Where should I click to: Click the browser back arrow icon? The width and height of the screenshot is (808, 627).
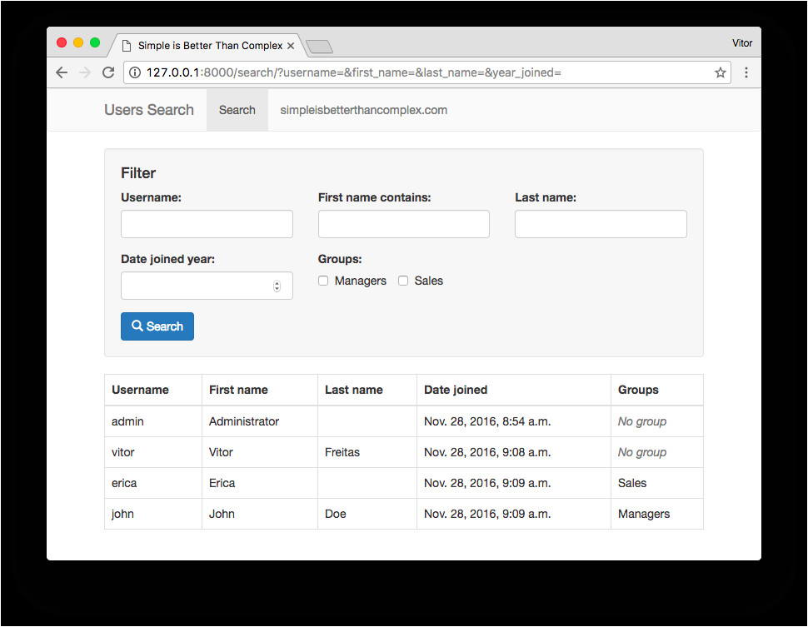[61, 72]
